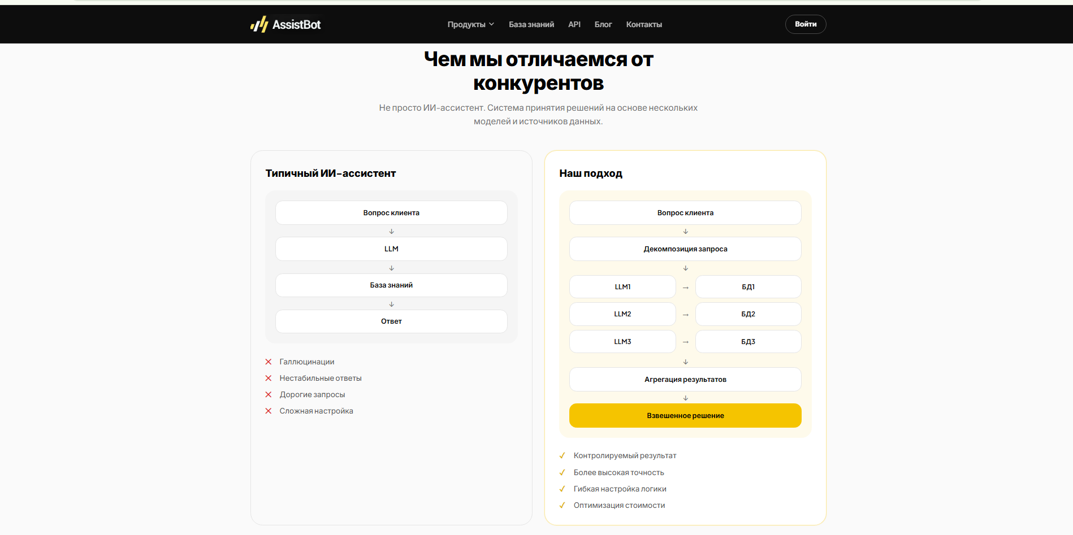Select the LLM2 box
The image size is (1073, 535).
click(x=622, y=314)
